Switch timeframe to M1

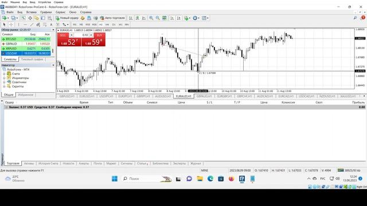coord(75,25)
